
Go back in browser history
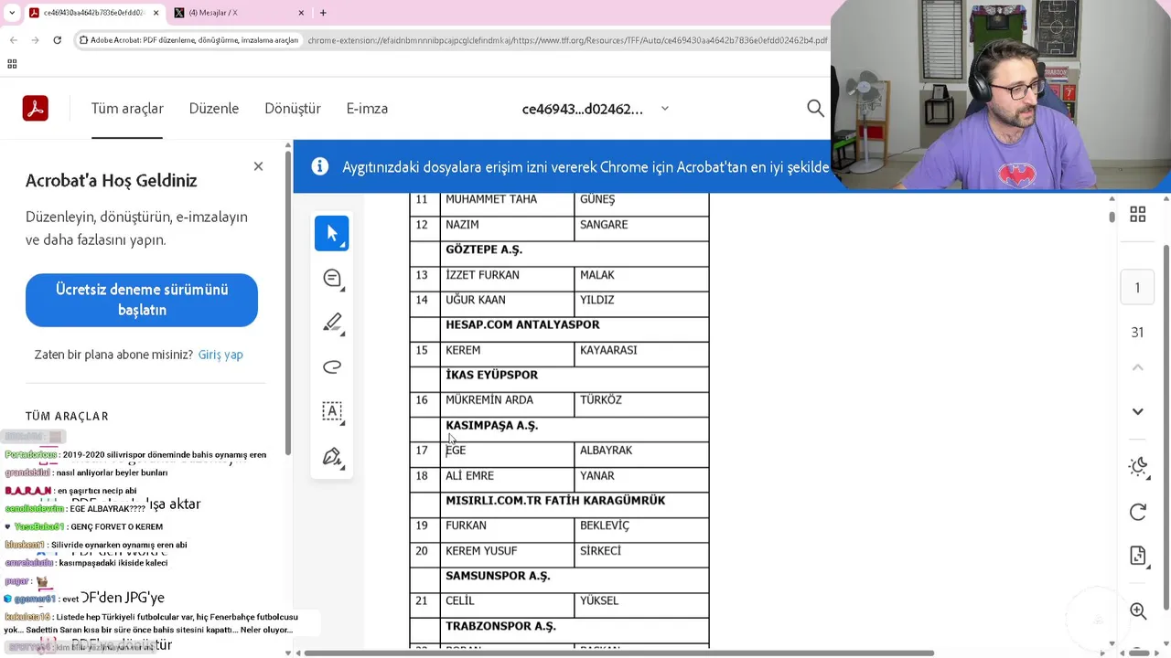click(x=13, y=40)
